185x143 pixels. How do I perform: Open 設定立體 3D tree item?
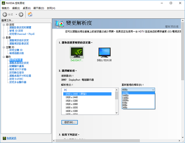click(16, 50)
